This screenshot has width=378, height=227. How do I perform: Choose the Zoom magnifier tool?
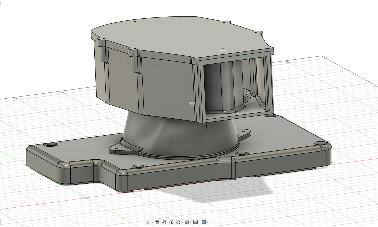[171, 222]
